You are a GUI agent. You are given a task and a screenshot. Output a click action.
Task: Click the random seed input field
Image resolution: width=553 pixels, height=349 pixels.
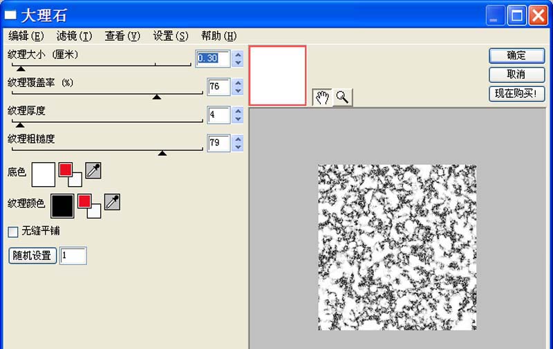(x=73, y=256)
